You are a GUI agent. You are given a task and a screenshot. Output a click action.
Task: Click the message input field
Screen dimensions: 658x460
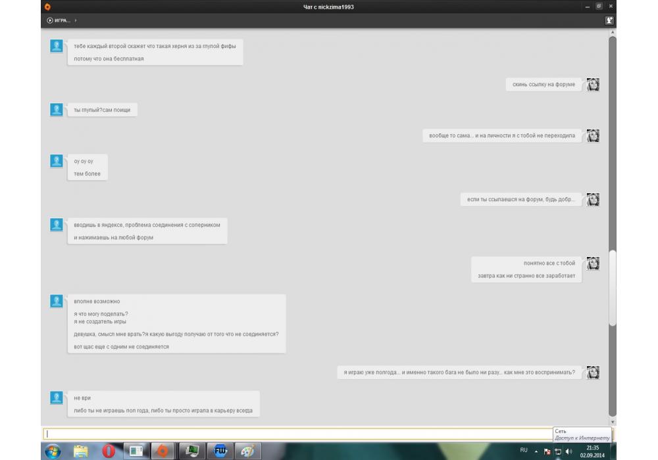tap(296, 434)
